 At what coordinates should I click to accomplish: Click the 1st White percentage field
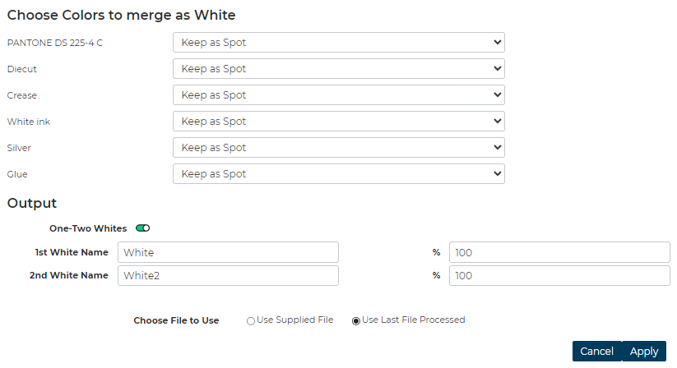[559, 252]
